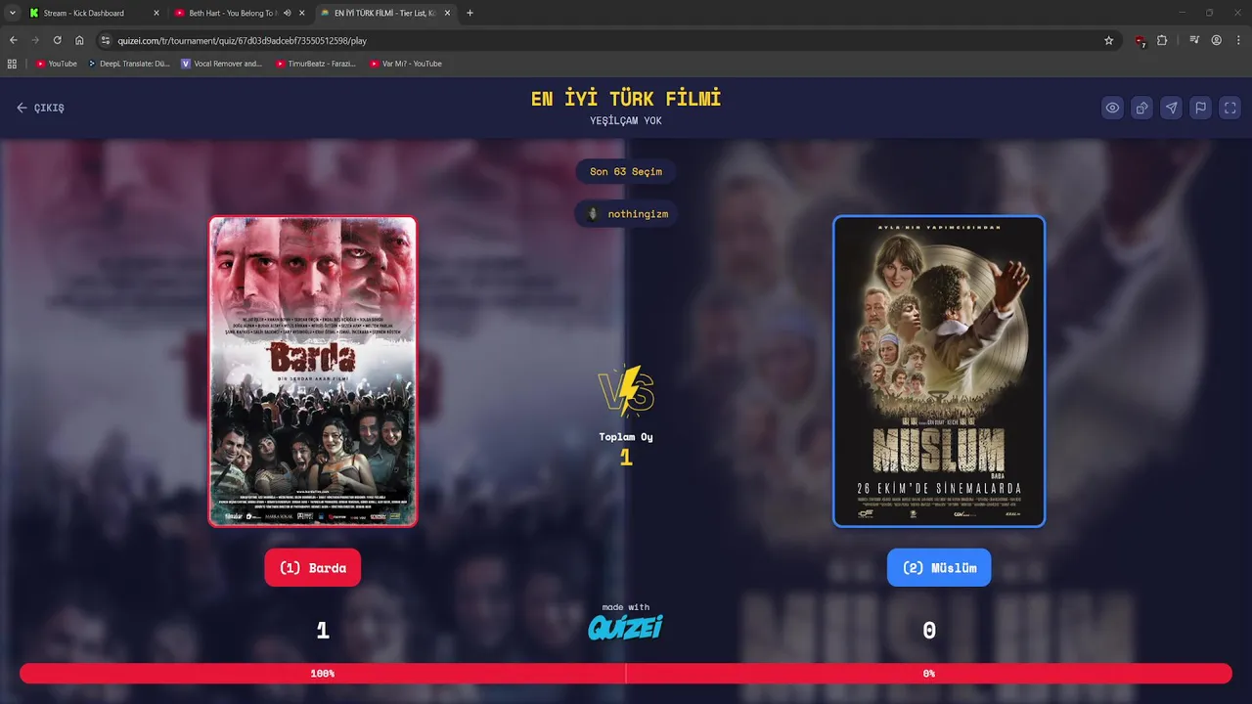
Task: Click the export/share arrow icon in the quiz header
Action: point(1141,108)
